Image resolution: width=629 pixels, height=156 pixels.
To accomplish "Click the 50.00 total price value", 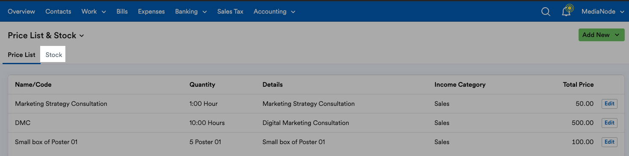I will [585, 104].
